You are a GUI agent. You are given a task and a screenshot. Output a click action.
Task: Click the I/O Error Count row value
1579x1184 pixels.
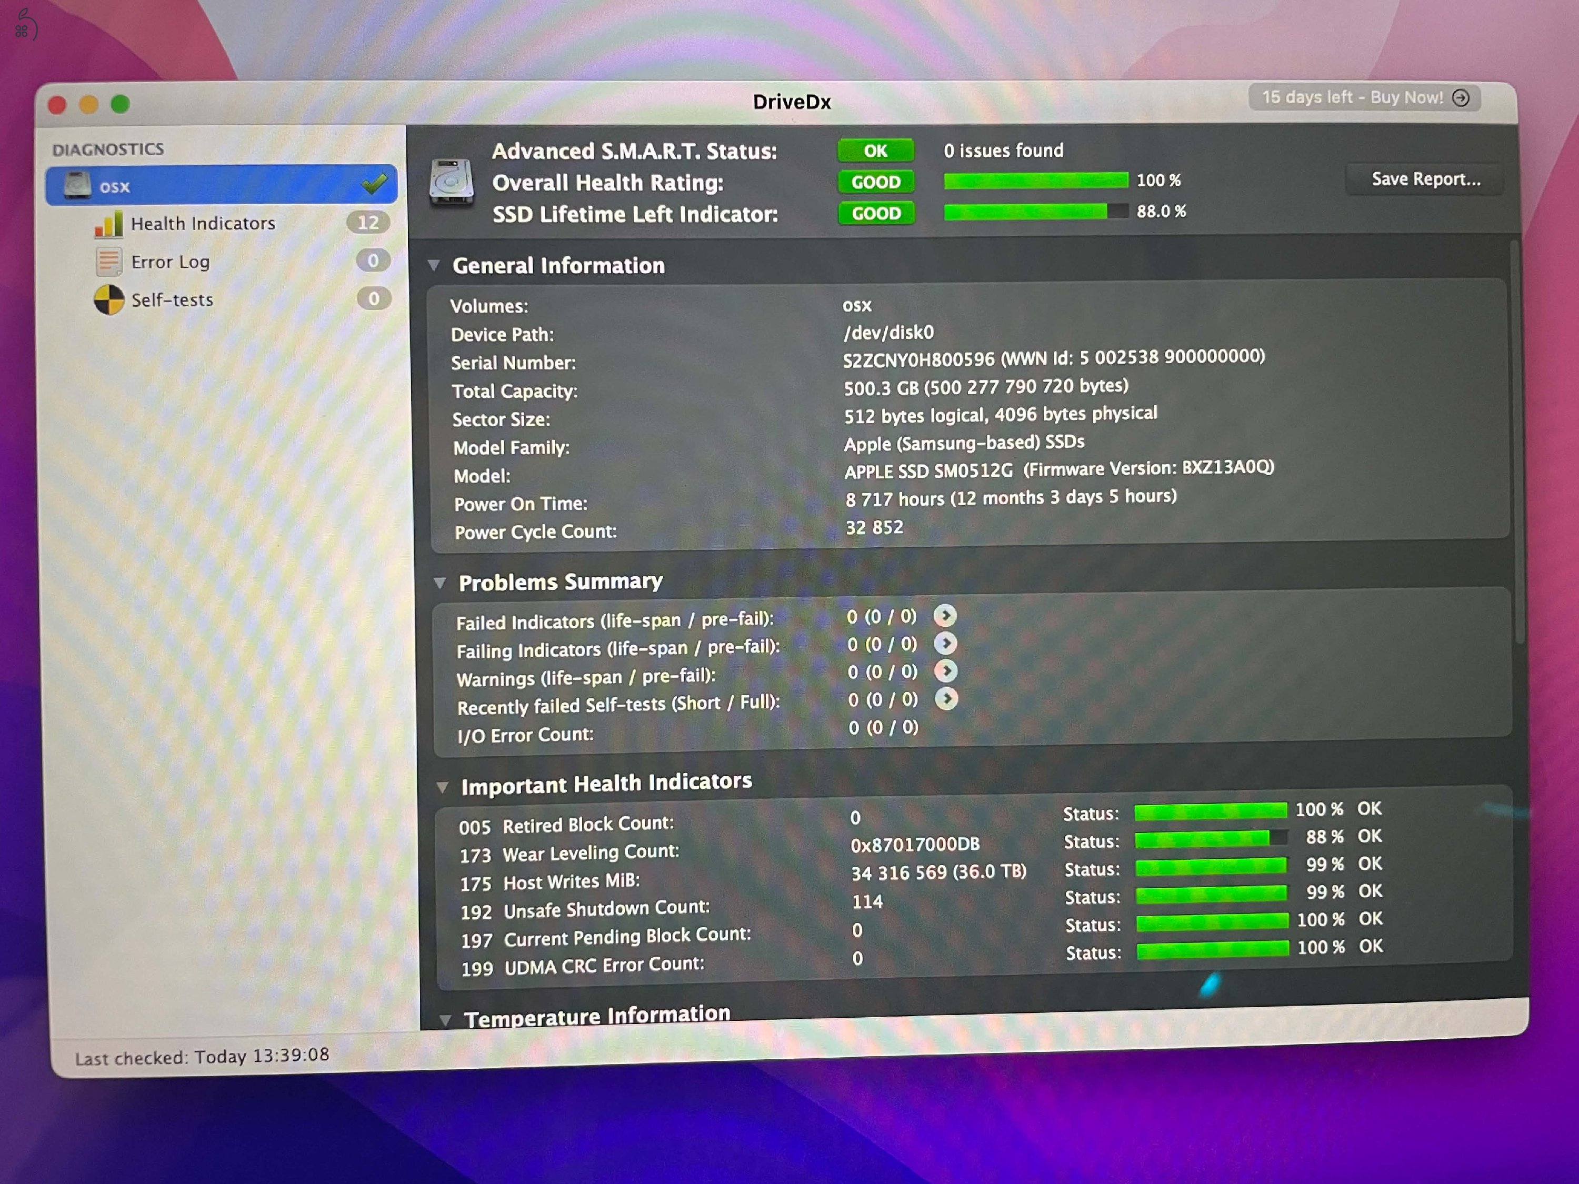883,728
